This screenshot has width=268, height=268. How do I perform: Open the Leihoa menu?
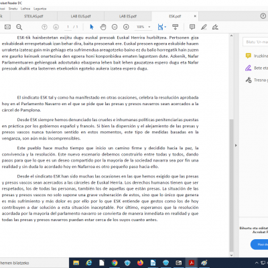point(25,9)
